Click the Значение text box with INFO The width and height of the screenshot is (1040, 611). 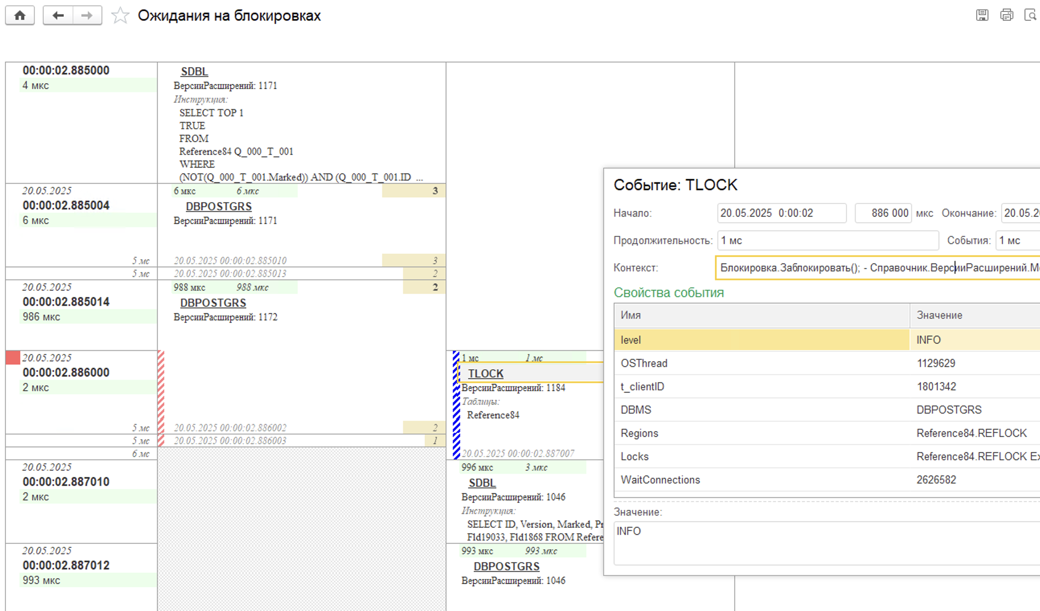click(825, 543)
